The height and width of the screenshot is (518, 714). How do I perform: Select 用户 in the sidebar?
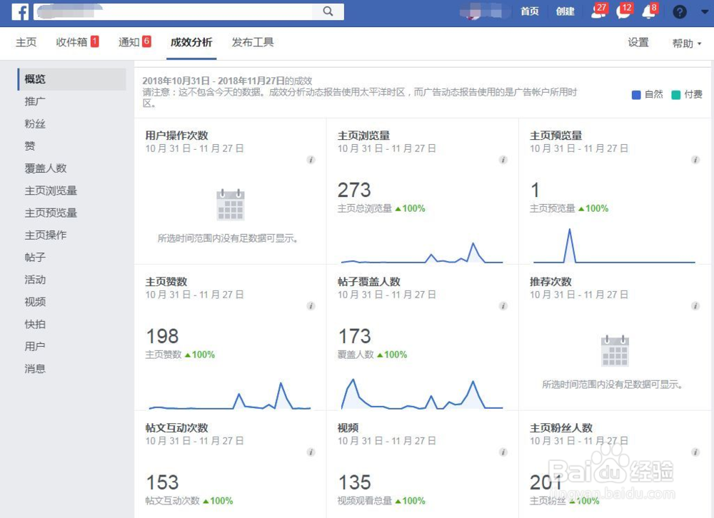(34, 347)
